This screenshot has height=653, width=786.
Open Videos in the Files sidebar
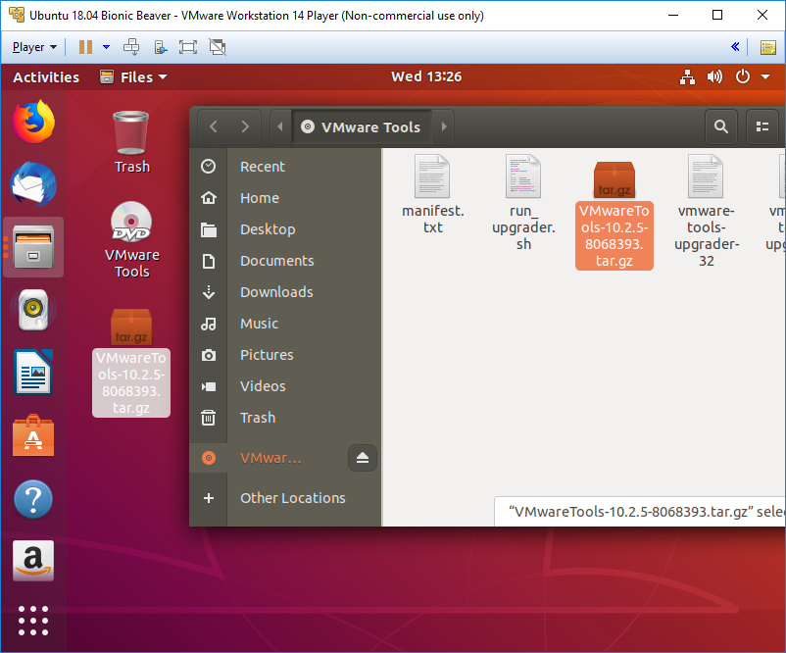(x=285, y=386)
